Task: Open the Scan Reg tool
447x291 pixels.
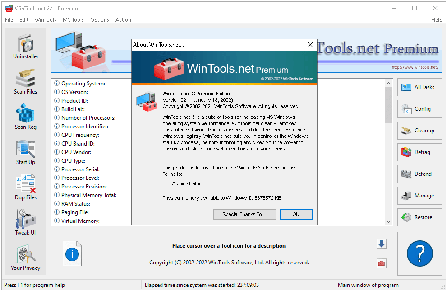Action: pyautogui.click(x=26, y=117)
